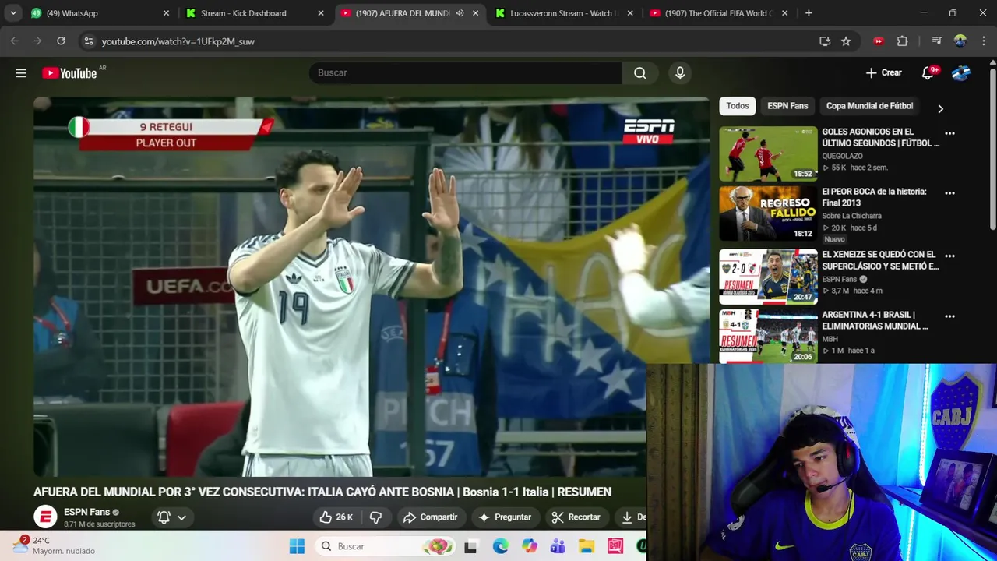
Task: View site information icon in address bar
Action: 88,41
